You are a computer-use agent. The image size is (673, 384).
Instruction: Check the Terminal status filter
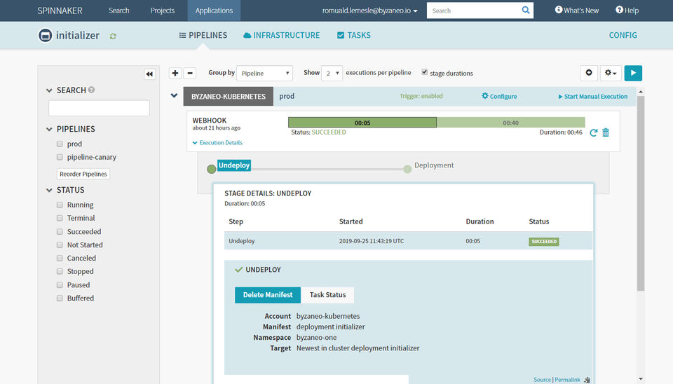[60, 218]
